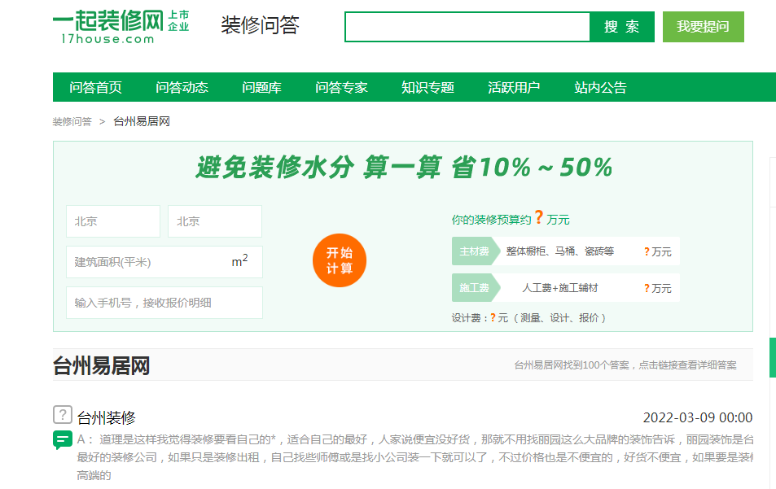Click the 你的装修预算约 budget text
776x489 pixels.
click(511, 219)
